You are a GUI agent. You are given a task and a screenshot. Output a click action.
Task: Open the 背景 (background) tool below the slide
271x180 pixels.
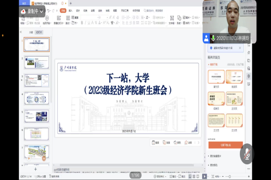(167, 142)
